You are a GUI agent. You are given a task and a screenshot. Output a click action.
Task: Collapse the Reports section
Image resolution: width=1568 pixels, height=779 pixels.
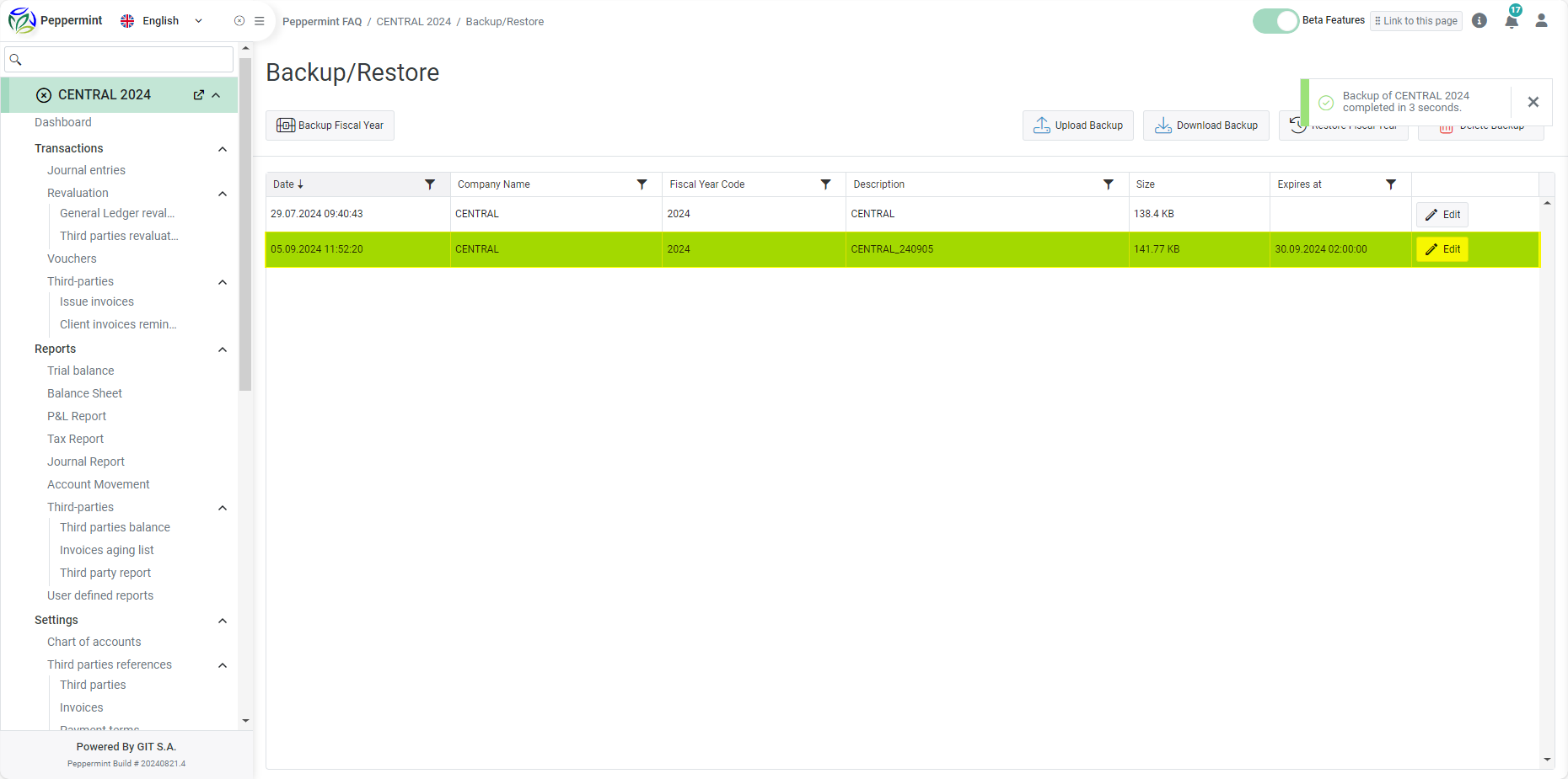[x=223, y=349]
